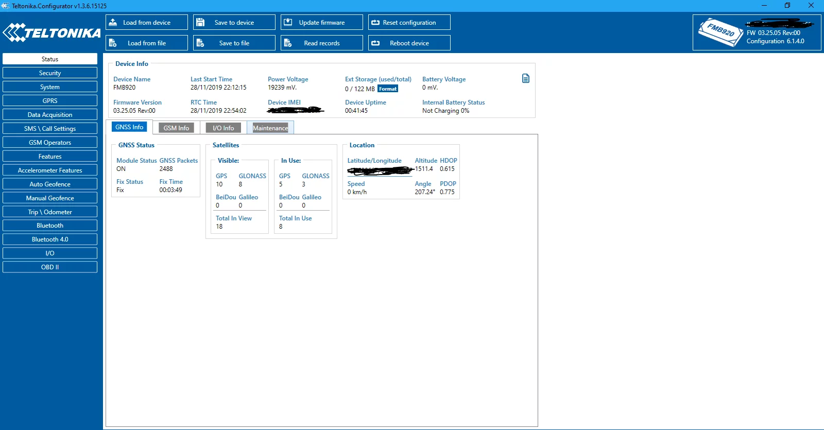The height and width of the screenshot is (430, 824).
Task: Click the Altitude value 1511.4
Action: (424, 169)
